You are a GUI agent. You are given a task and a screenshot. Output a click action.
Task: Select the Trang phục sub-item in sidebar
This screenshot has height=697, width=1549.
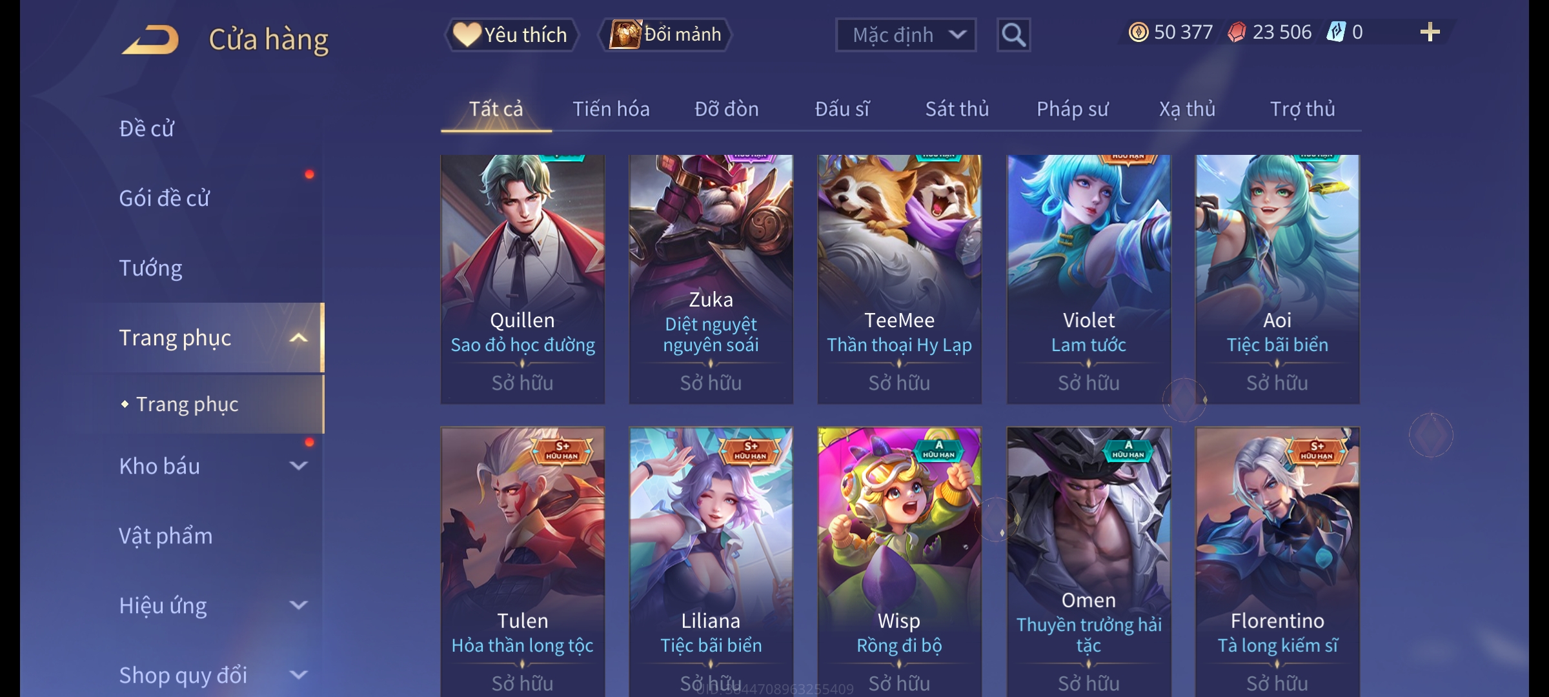tap(187, 404)
